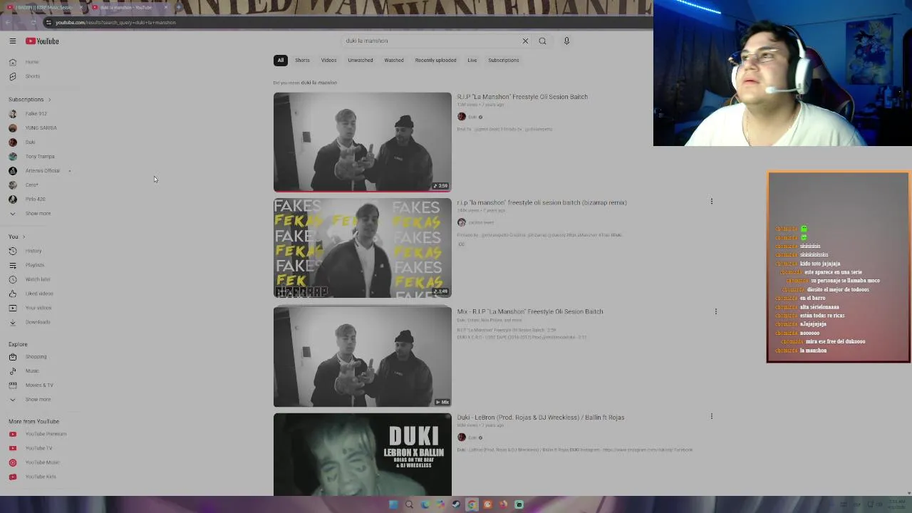This screenshot has height=513, width=912.
Task: Open Chrome from the taskbar
Action: (x=472, y=504)
